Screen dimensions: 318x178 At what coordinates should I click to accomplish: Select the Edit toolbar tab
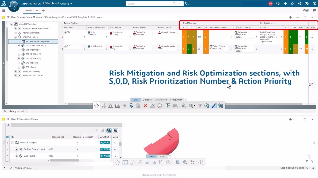[x=136, y=100]
